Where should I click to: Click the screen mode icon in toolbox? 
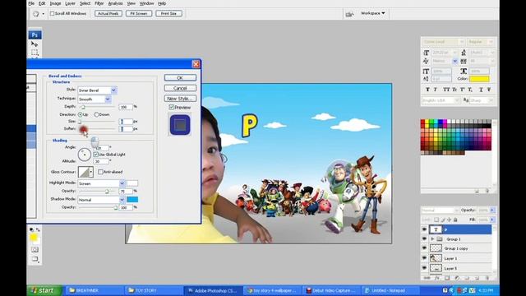[35, 259]
